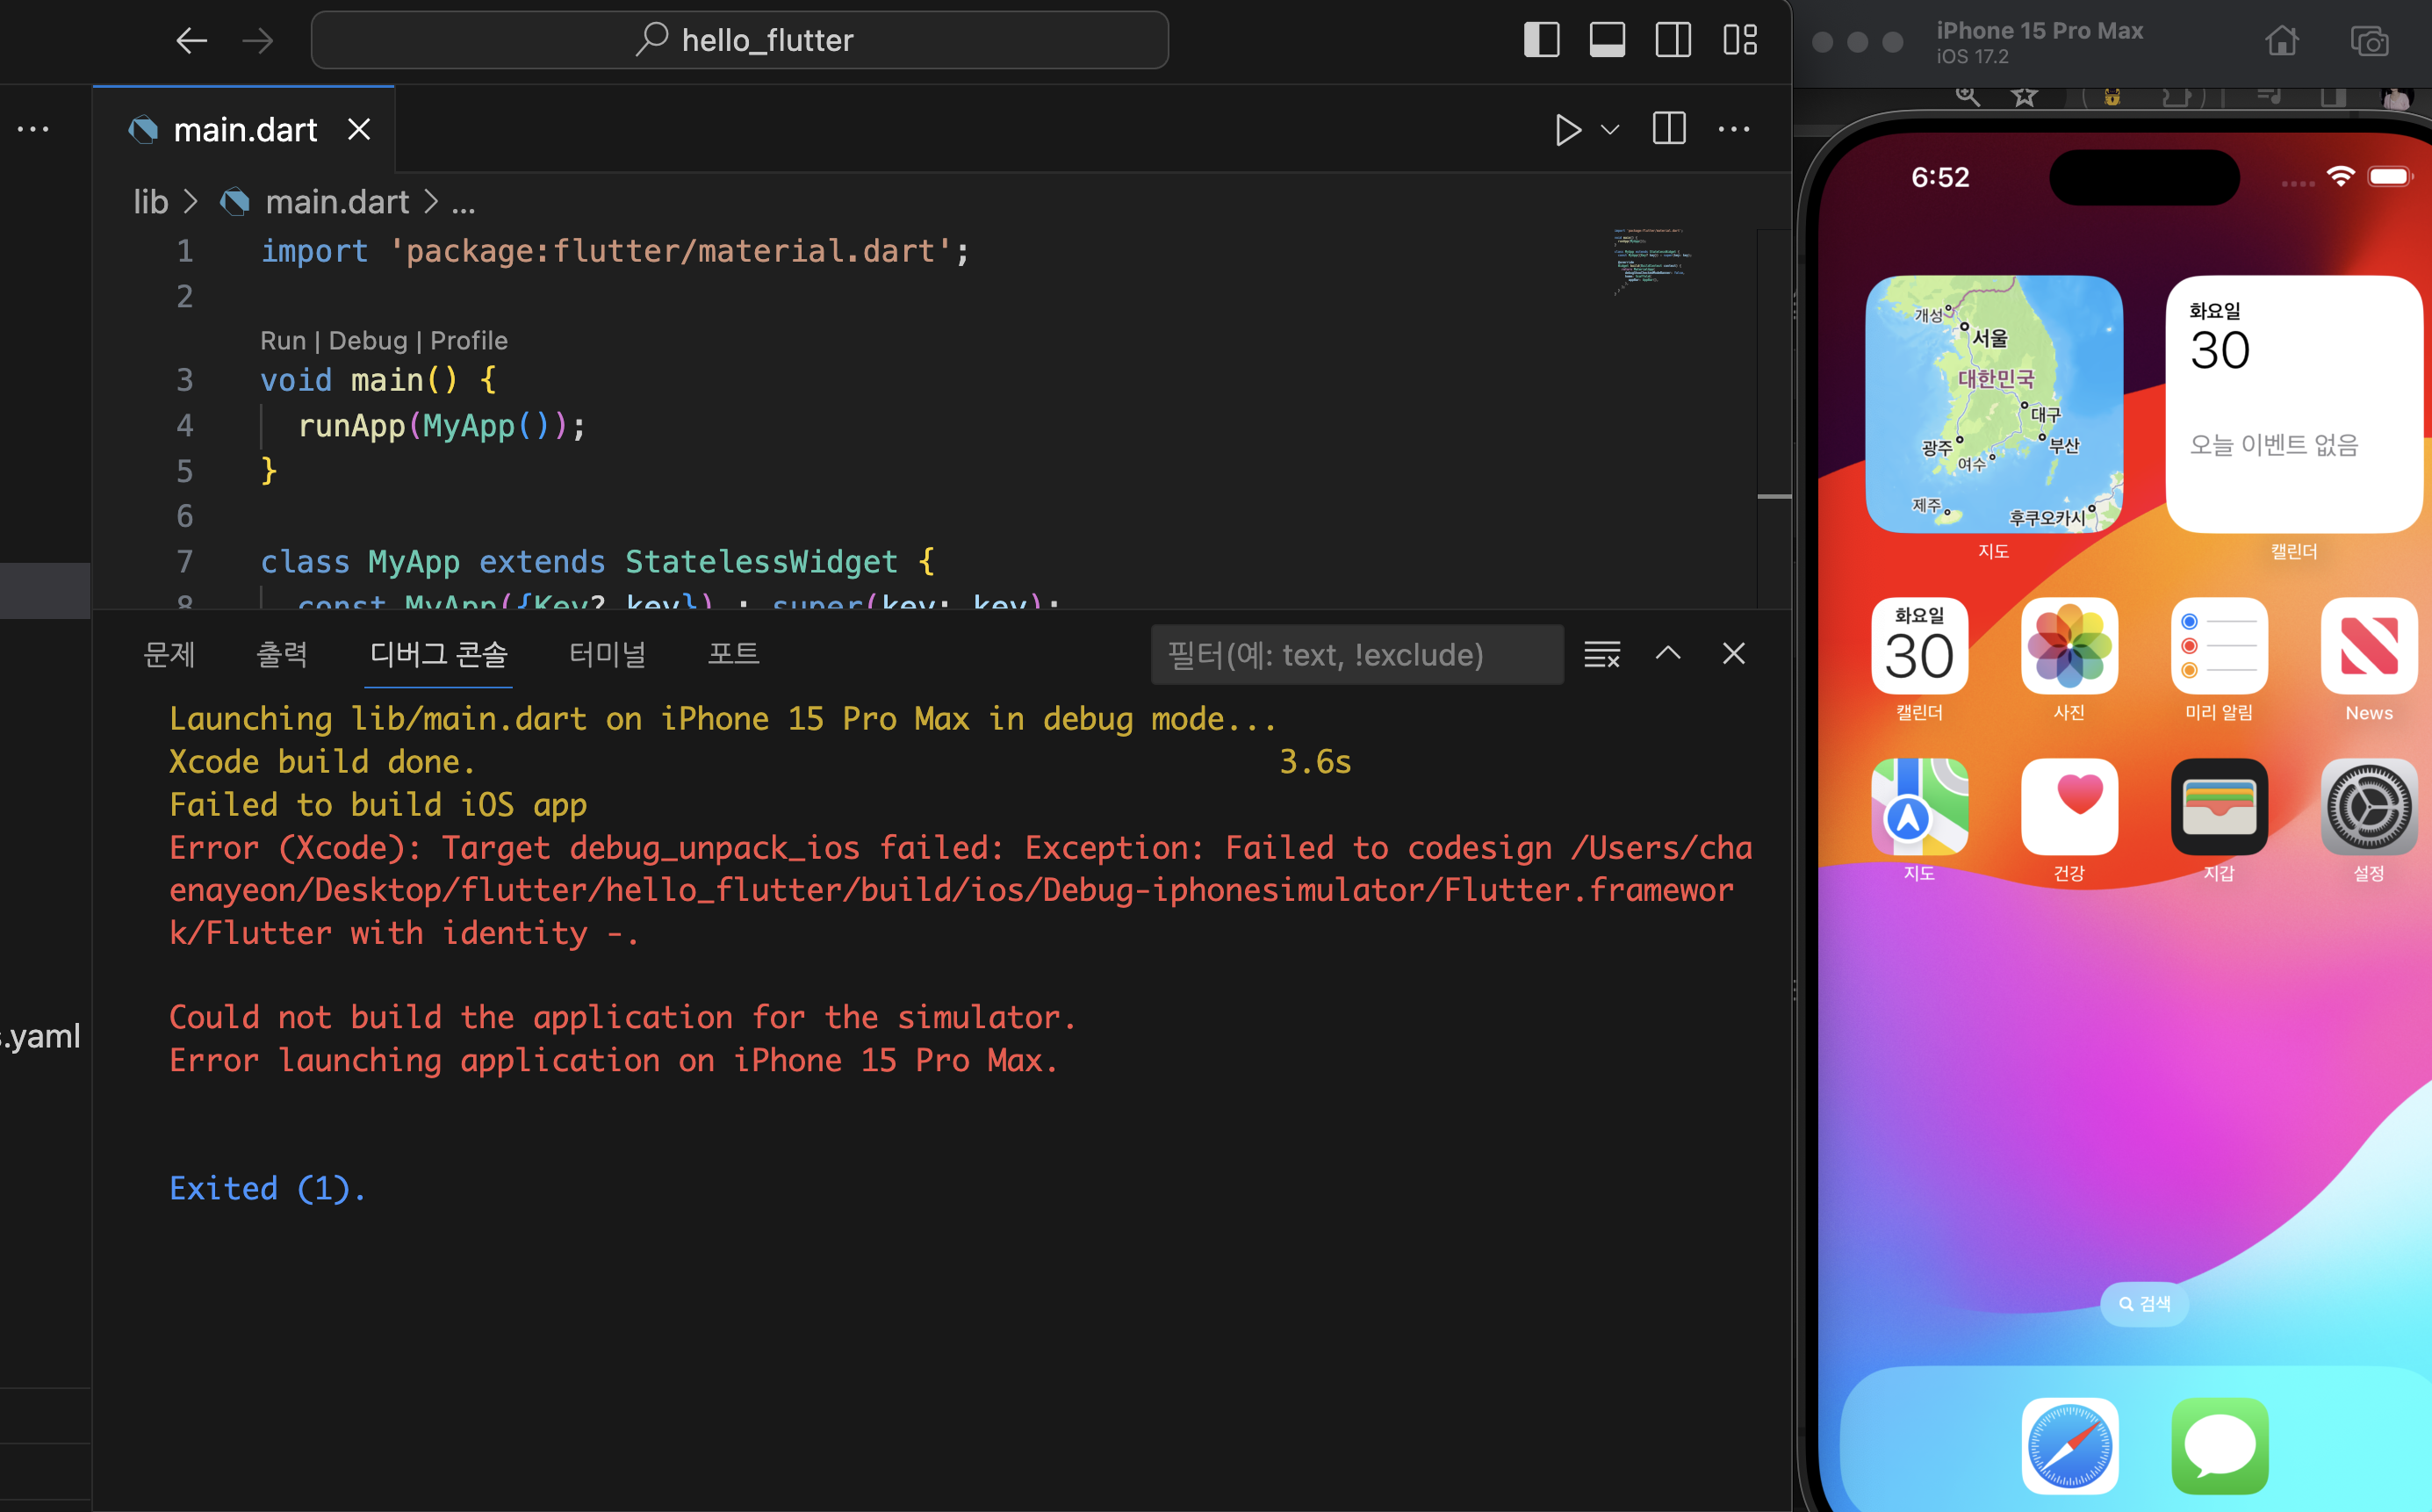
Task: Toggle the secondary side bar layout icon
Action: 1673,40
